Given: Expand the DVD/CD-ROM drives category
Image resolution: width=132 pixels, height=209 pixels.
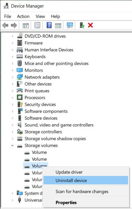Looking at the screenshot, I should pyautogui.click(x=12, y=36).
